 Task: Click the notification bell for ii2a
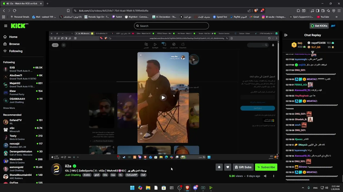(219, 167)
